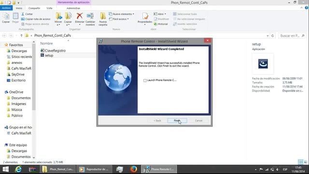Image resolution: width=309 pixels, height=174 pixels.
Task: Open Sitios recientes in sidebar
Action: (19, 57)
